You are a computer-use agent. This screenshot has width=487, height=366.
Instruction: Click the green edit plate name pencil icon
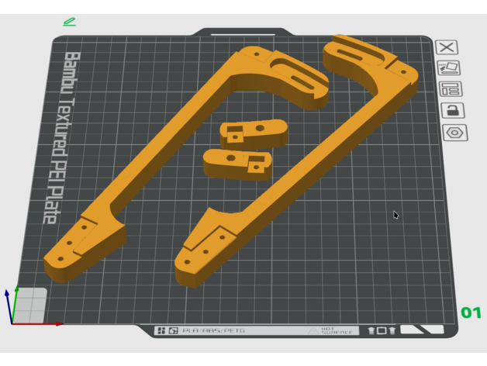70,22
